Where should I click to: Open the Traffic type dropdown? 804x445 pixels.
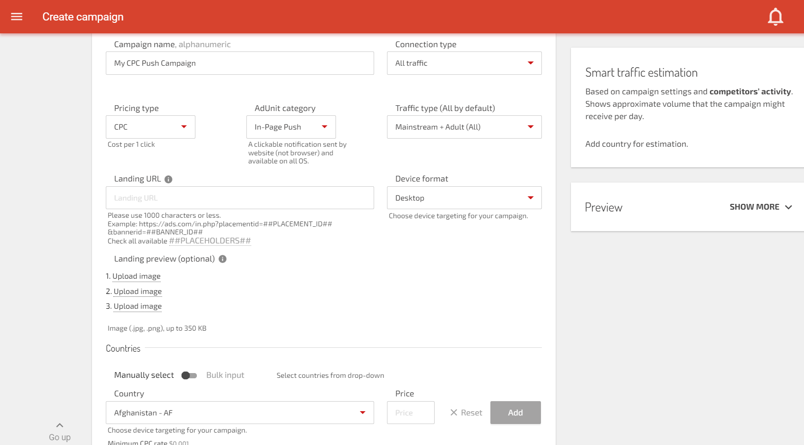tap(464, 127)
